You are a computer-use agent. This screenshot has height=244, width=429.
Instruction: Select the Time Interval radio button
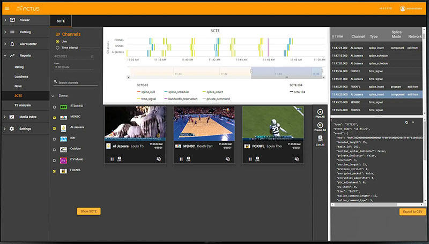[57, 48]
